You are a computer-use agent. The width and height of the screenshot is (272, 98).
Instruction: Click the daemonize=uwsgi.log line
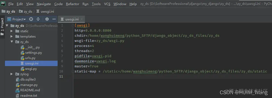pyautogui.click(x=95, y=61)
